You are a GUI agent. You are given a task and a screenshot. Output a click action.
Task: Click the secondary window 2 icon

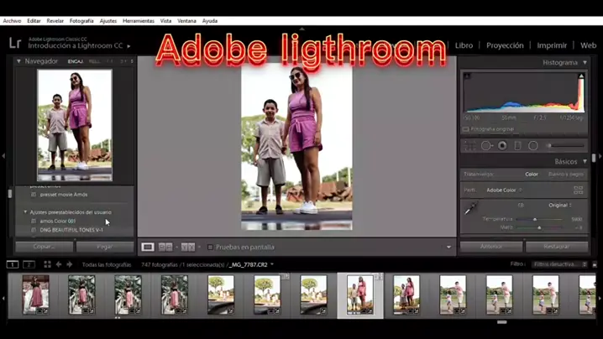[29, 264]
